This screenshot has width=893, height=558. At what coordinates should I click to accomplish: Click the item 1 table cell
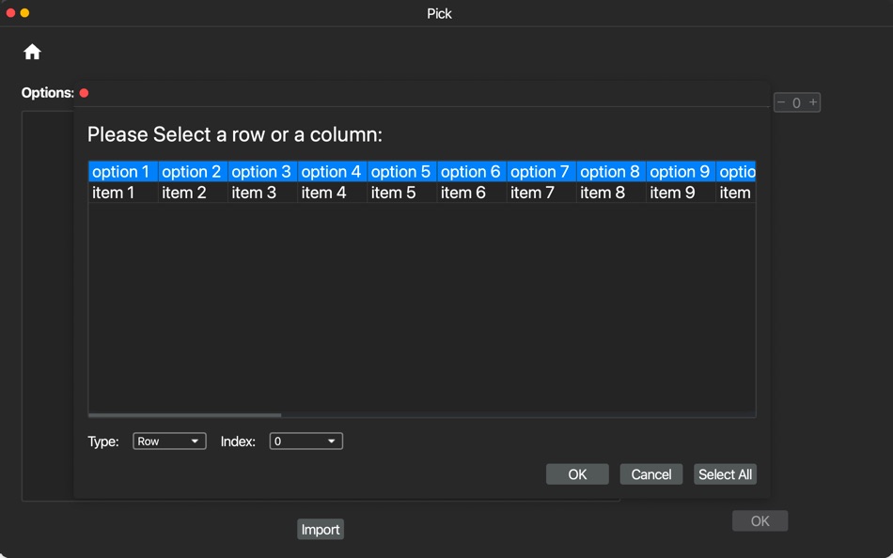pos(121,192)
